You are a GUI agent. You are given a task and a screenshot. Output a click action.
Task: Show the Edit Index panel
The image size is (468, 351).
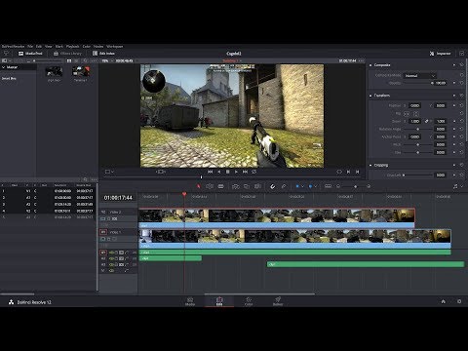[103, 54]
